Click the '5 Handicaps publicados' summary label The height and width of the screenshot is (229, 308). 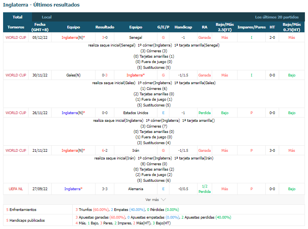[25, 221]
